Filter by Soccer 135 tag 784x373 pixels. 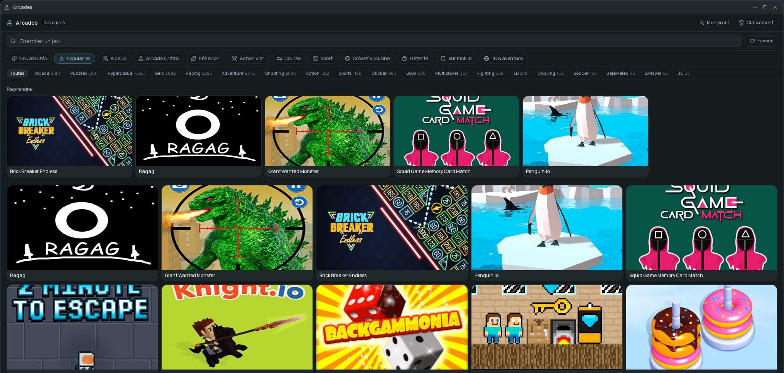point(585,73)
